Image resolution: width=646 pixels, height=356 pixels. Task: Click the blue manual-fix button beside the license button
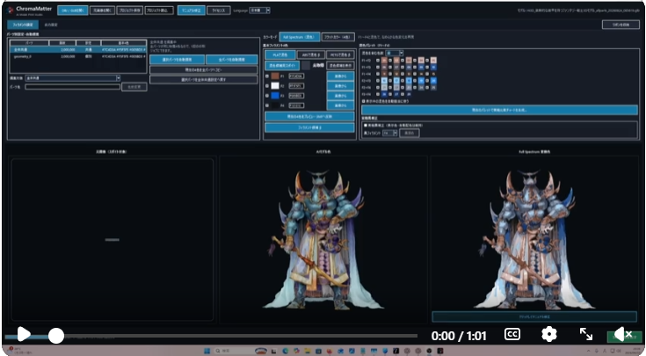(192, 11)
